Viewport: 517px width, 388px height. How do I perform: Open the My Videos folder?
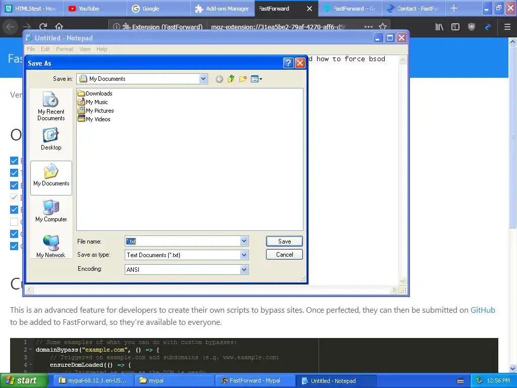(x=94, y=119)
